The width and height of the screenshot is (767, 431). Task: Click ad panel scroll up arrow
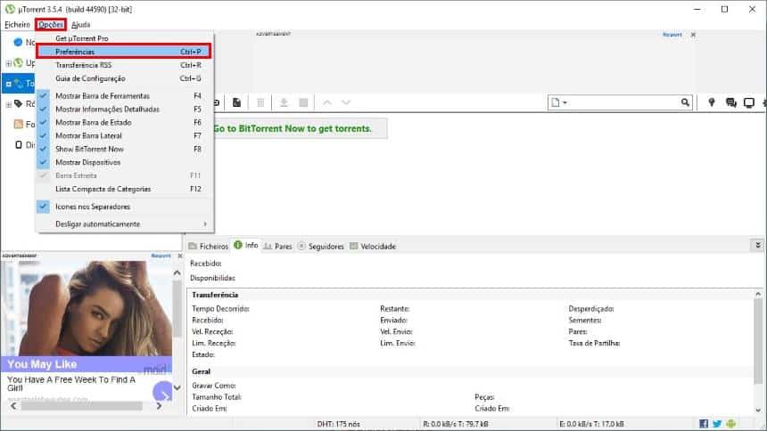pos(177,273)
